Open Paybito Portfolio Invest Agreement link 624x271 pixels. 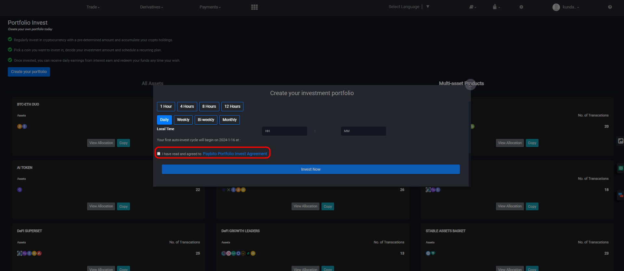tap(235, 154)
